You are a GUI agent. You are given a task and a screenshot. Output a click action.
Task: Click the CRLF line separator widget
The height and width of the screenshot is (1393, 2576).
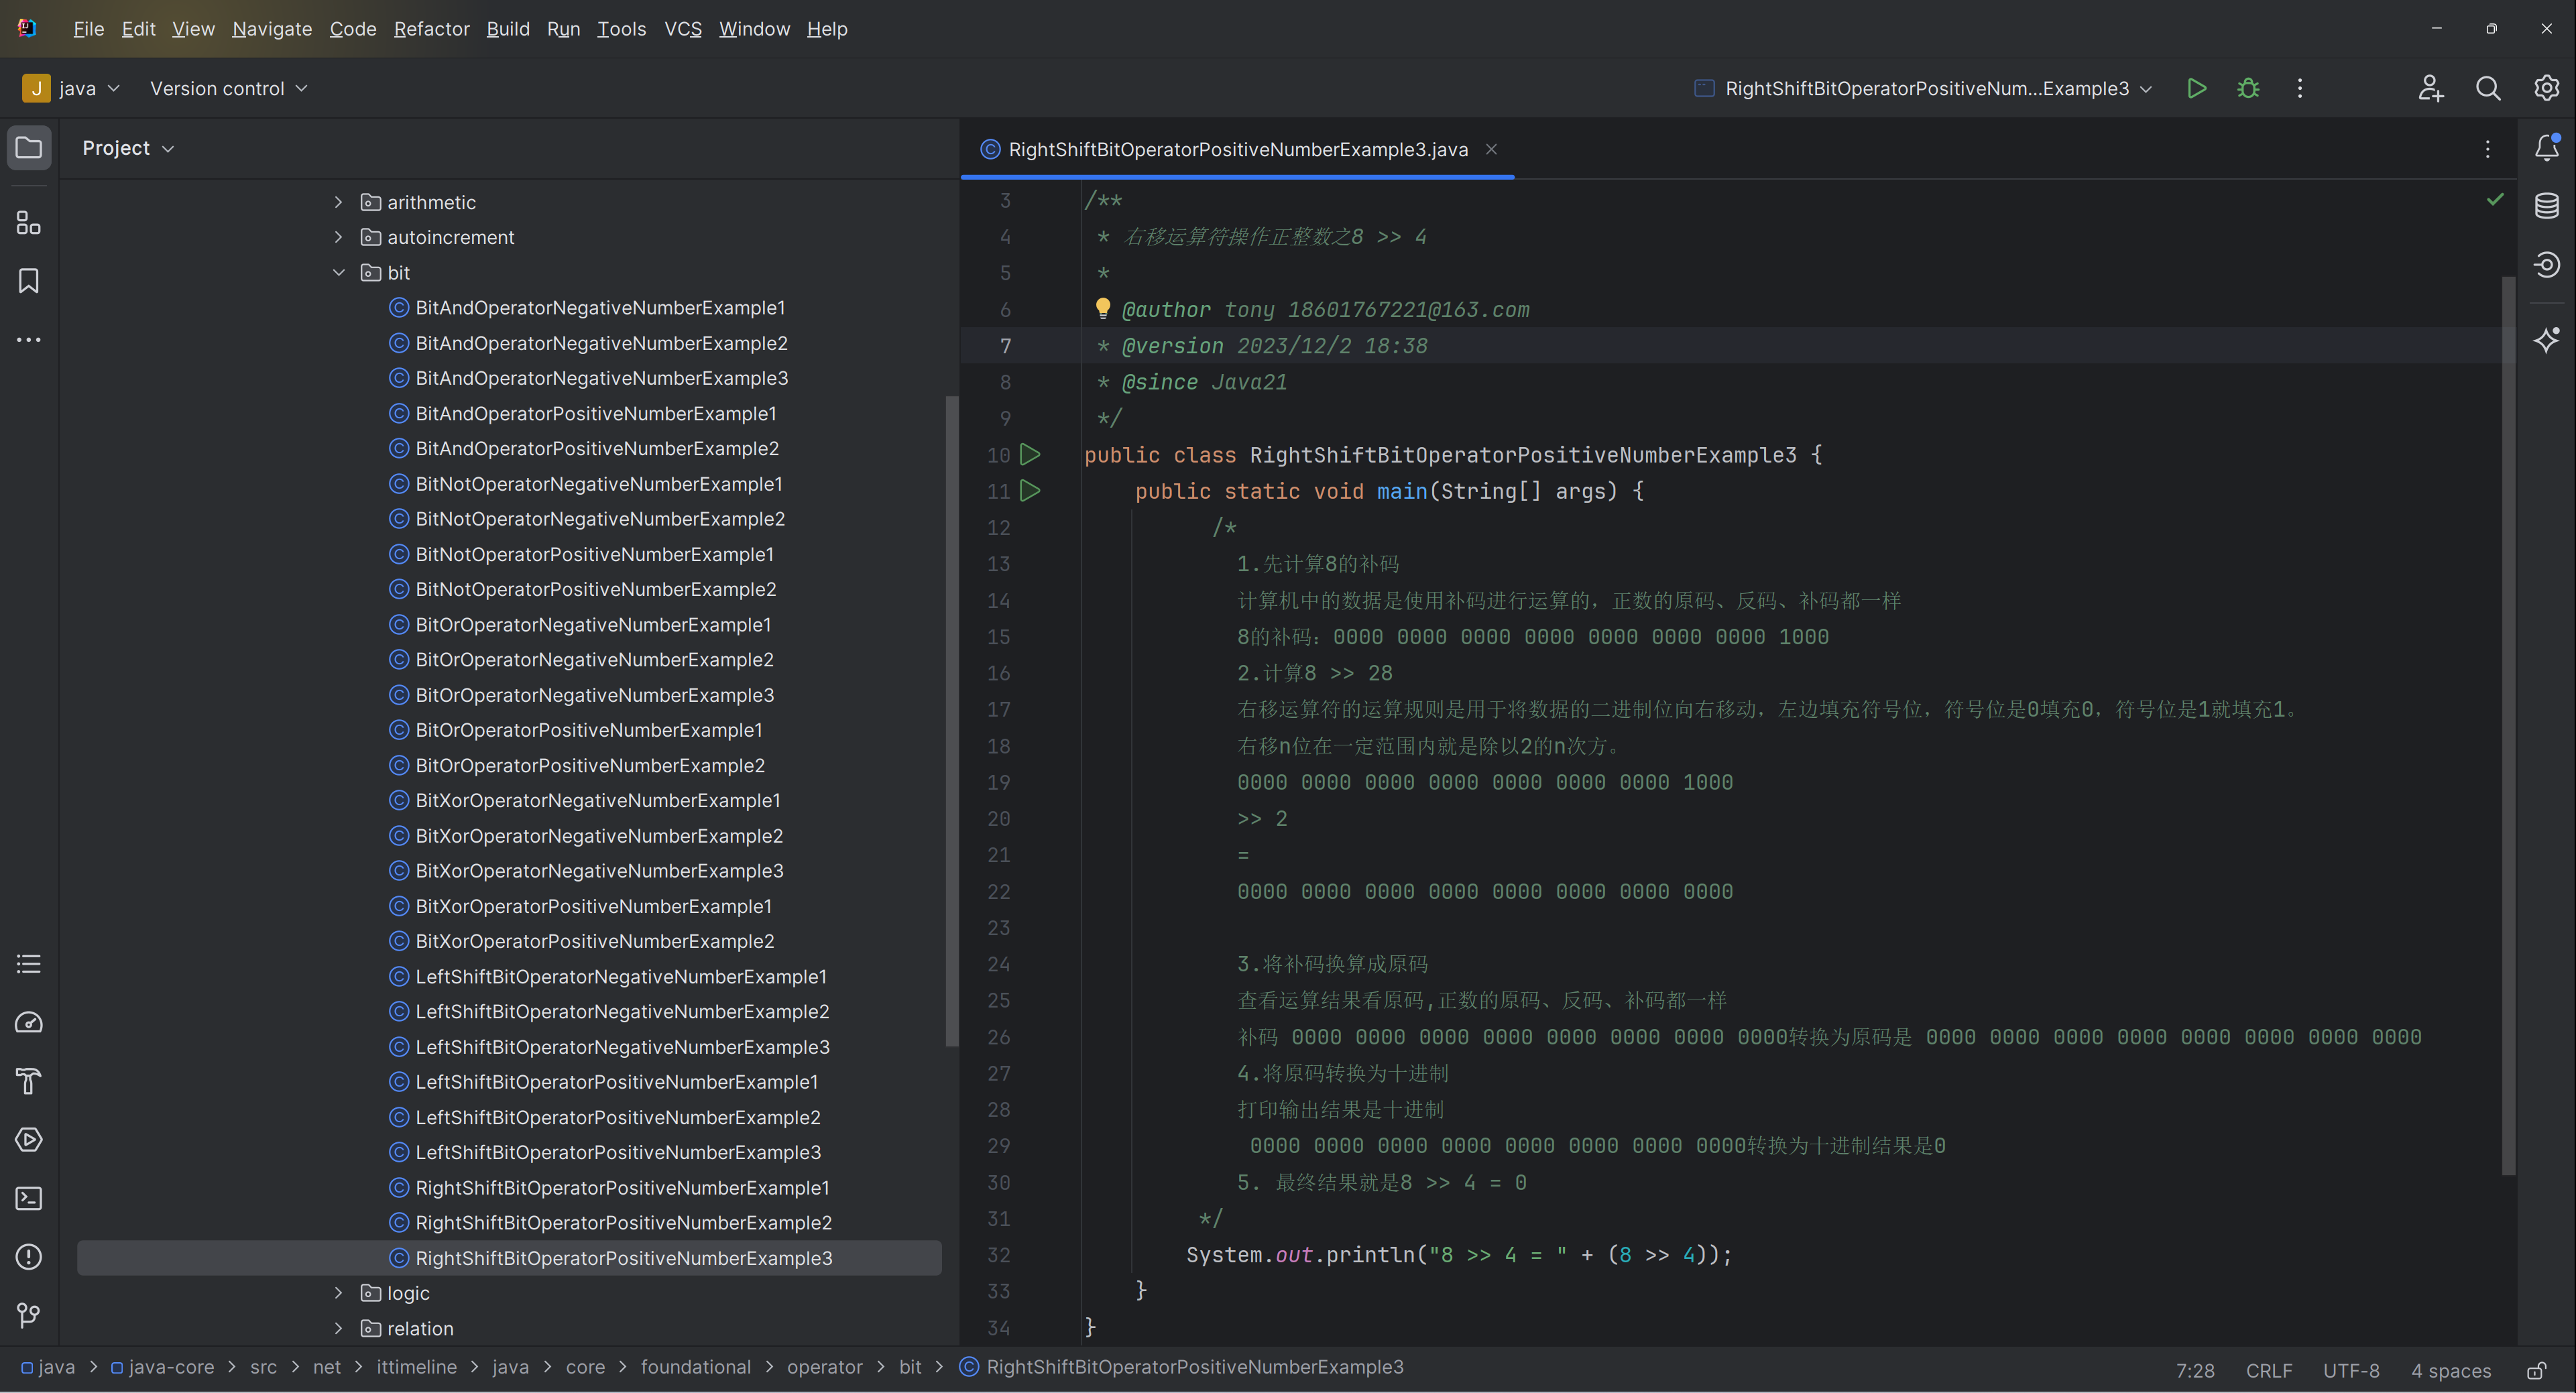[x=2269, y=1370]
